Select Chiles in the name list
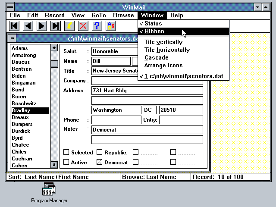The height and width of the screenshot is (207, 276). click(30, 152)
